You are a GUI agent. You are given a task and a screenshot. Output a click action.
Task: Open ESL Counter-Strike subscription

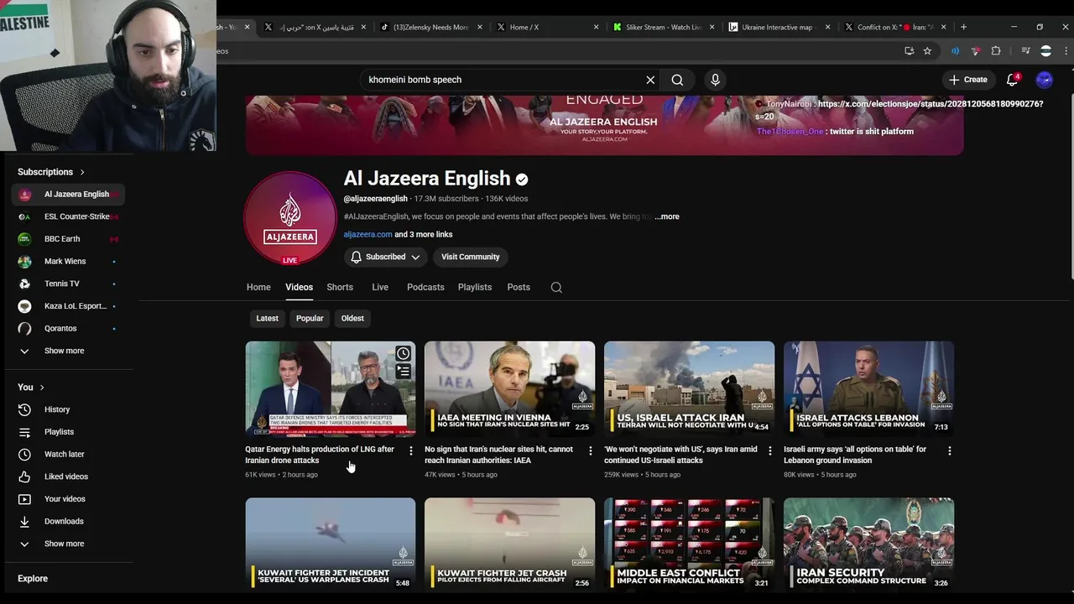pyautogui.click(x=67, y=216)
